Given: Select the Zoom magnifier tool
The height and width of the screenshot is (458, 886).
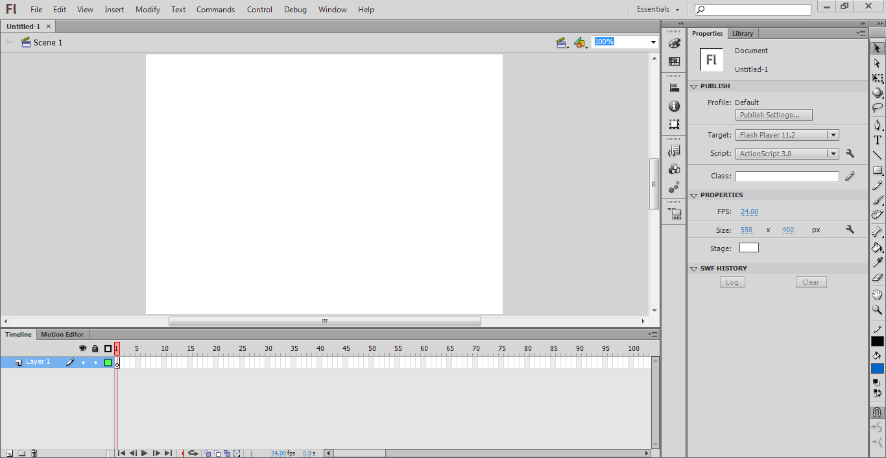Looking at the screenshot, I should pos(877,310).
